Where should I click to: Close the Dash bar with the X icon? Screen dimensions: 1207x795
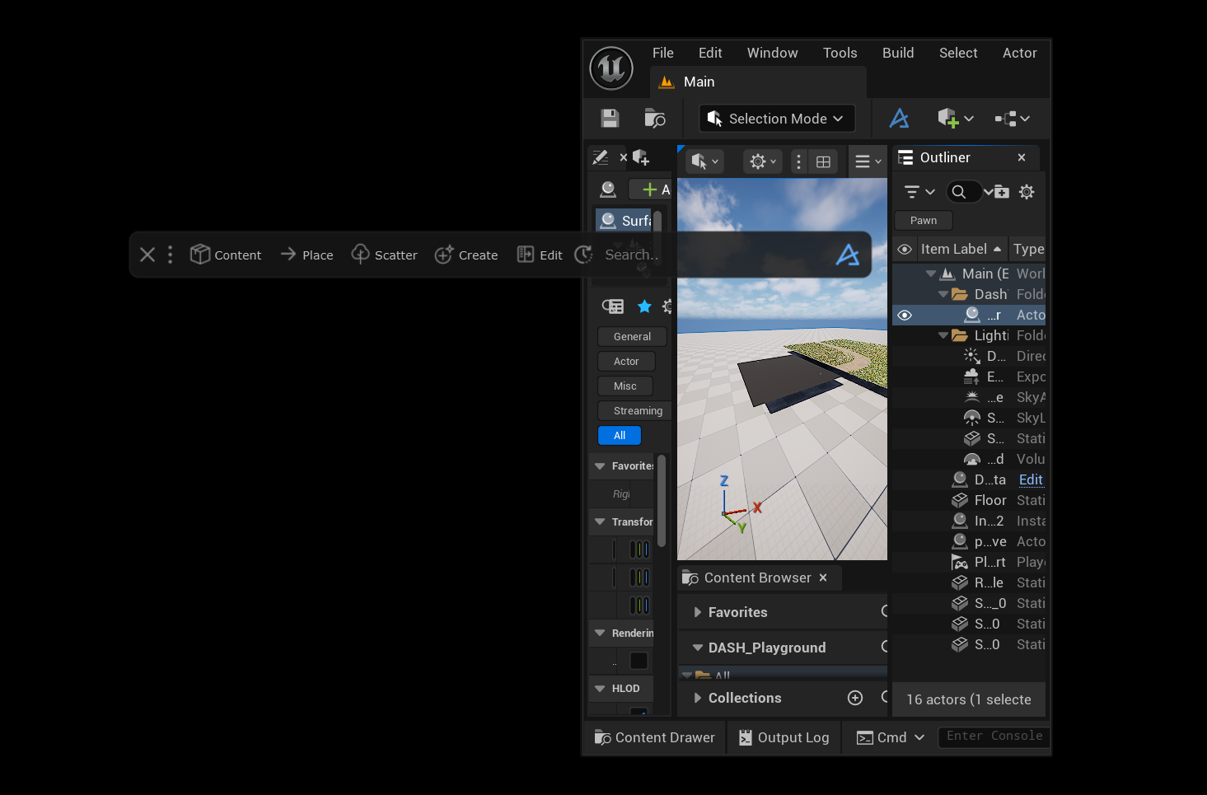click(147, 255)
